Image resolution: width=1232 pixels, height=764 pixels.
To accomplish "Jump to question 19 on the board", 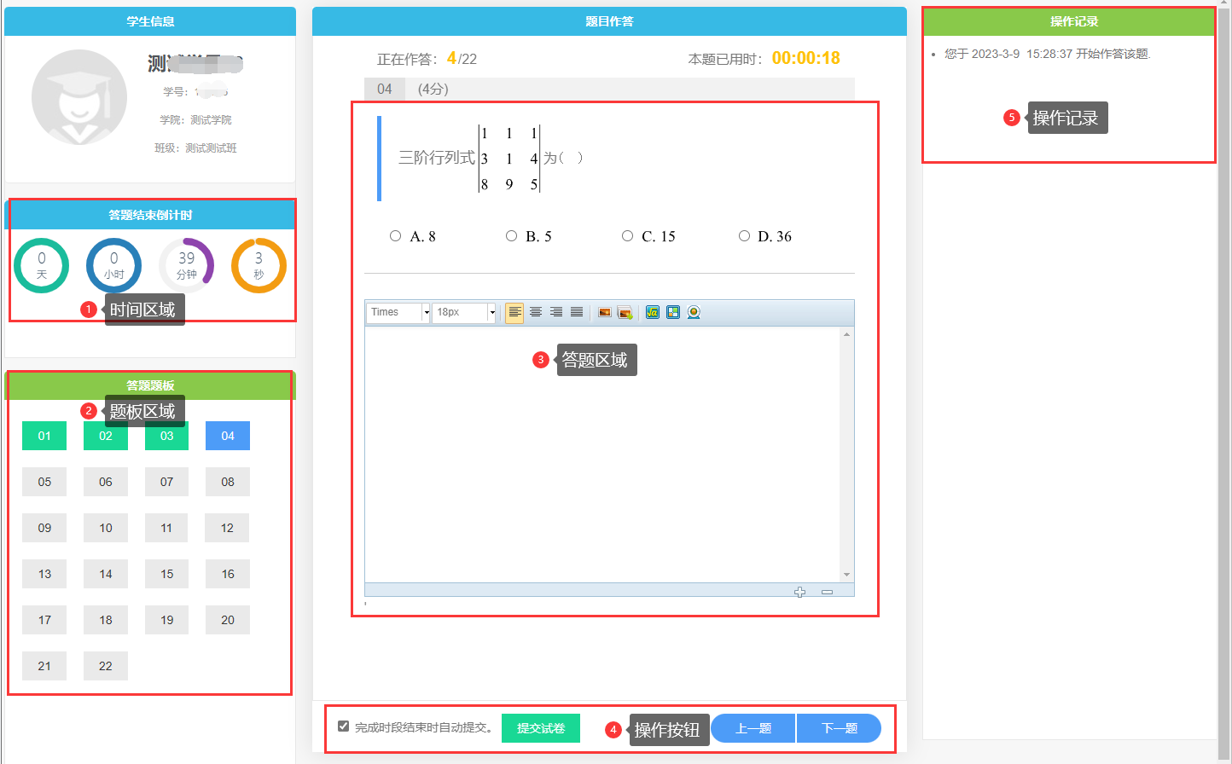I will [x=166, y=620].
